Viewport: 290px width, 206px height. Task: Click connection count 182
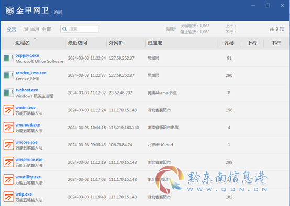click(x=229, y=197)
